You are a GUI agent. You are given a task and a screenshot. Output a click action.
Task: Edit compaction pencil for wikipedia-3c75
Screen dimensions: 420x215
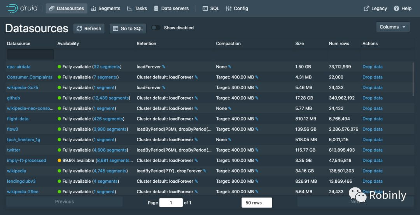pyautogui.click(x=257, y=87)
